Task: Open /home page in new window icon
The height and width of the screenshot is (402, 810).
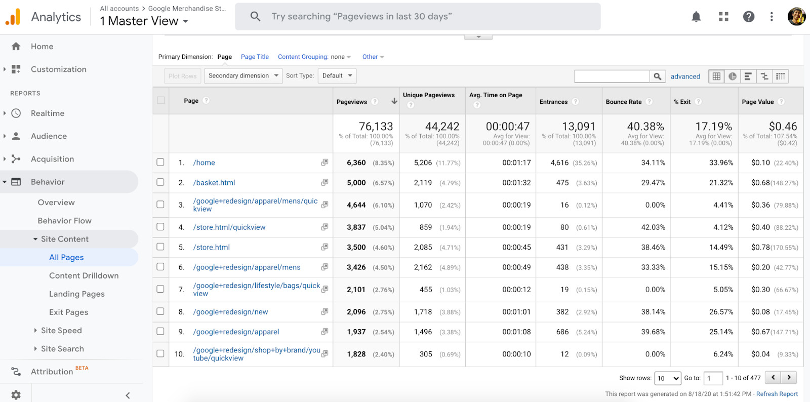Action: point(325,163)
